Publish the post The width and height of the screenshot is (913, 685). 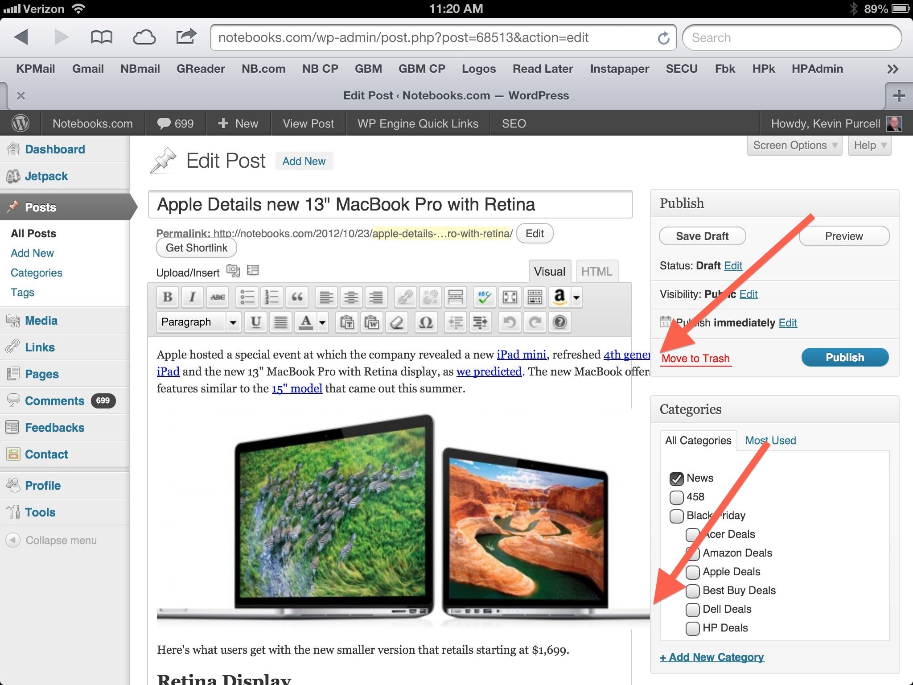845,357
